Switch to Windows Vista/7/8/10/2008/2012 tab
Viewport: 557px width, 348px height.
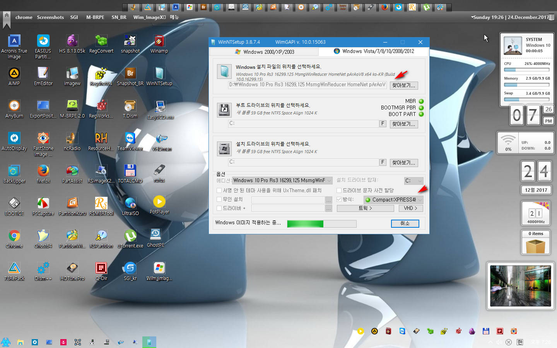coord(374,51)
